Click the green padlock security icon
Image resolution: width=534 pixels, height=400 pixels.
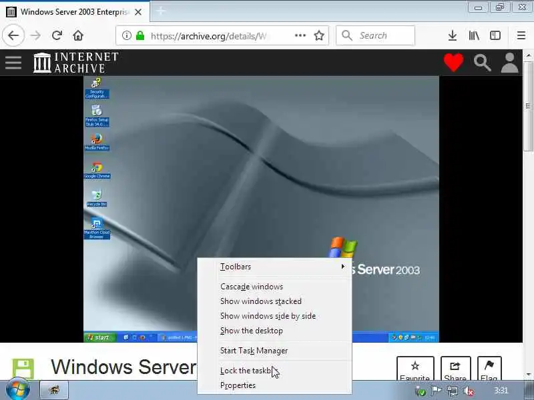(140, 35)
